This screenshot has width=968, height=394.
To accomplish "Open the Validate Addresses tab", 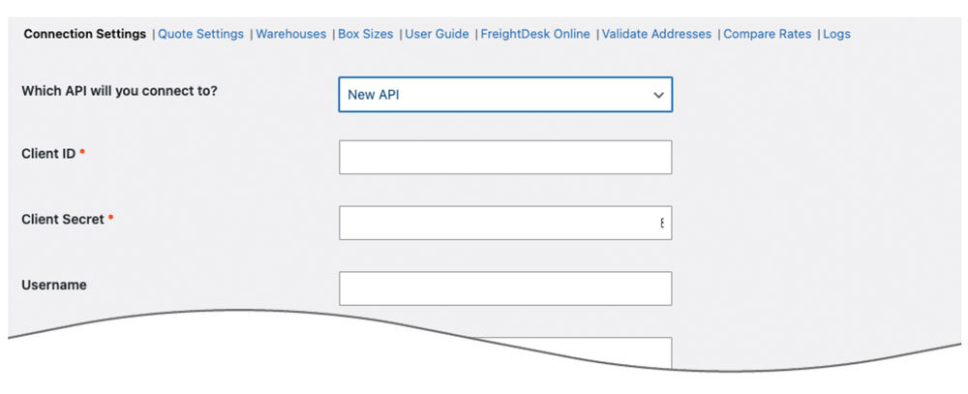I will tap(656, 34).
